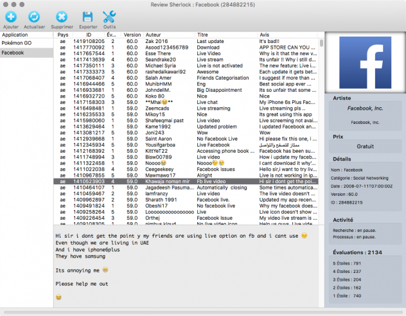This screenshot has width=406, height=316.
Task: Select the review titled 'Facebook issues'
Action: tap(186, 170)
